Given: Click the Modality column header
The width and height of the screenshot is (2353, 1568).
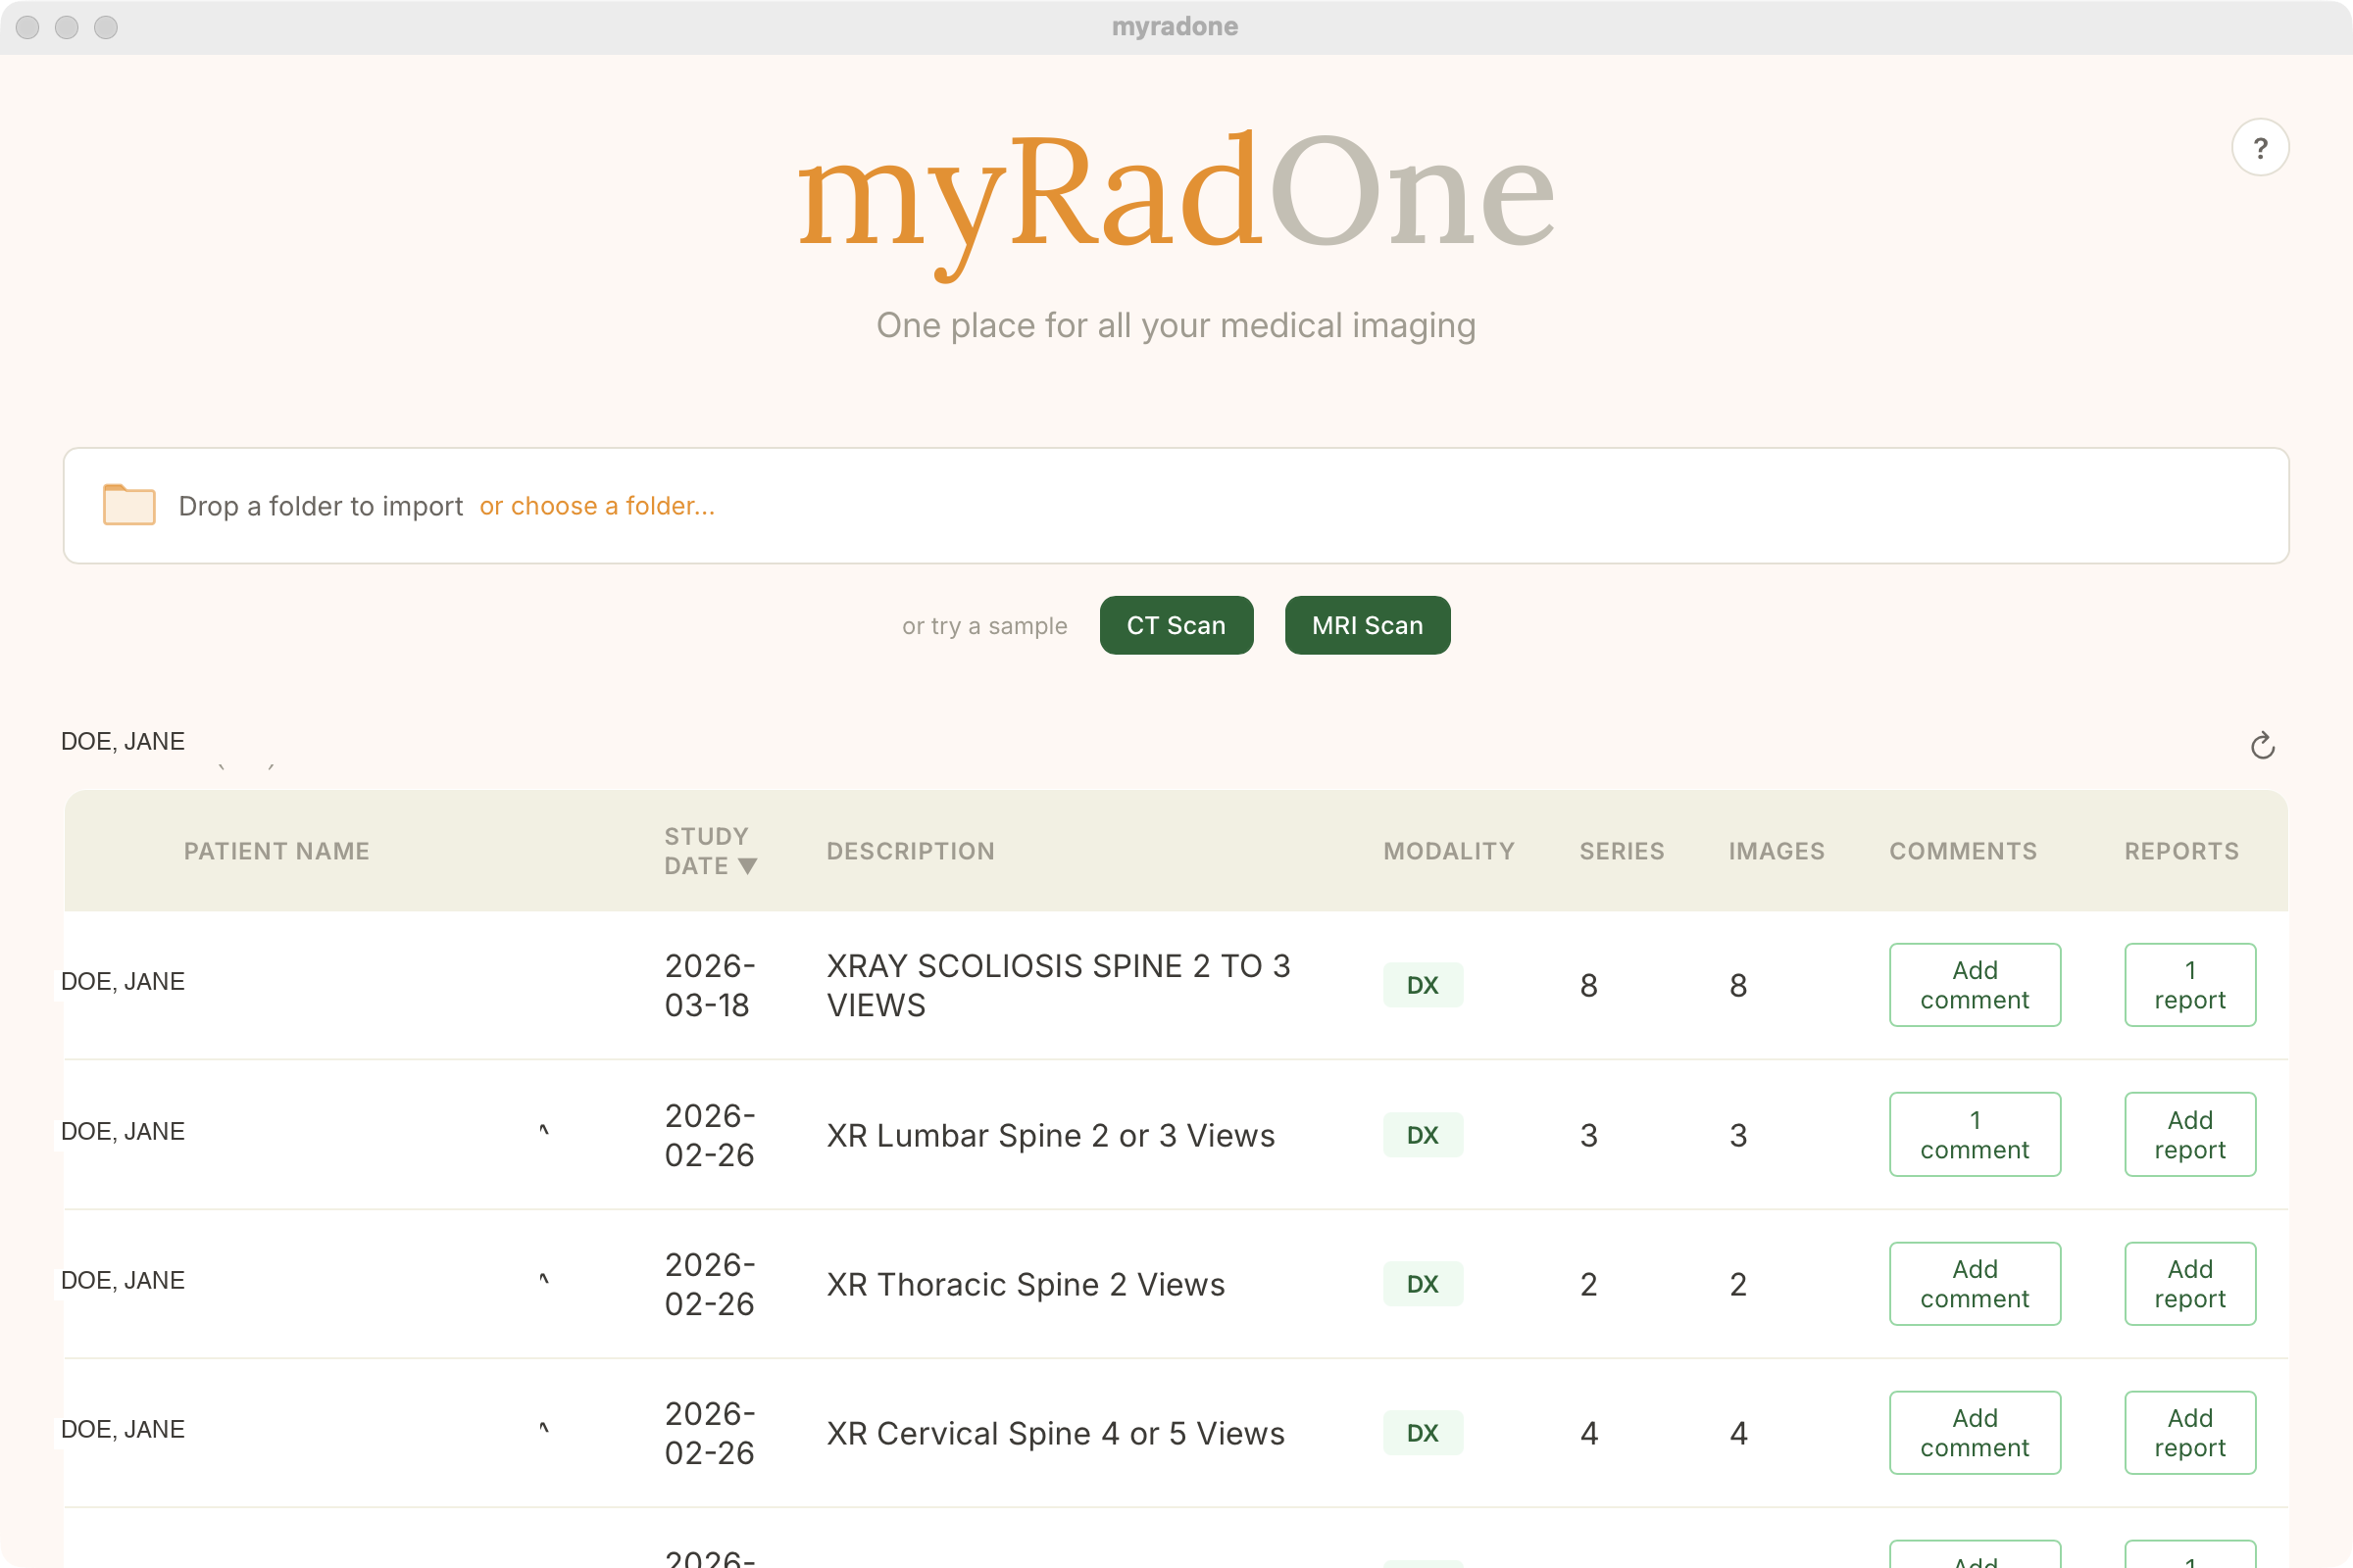Looking at the screenshot, I should coord(1448,851).
